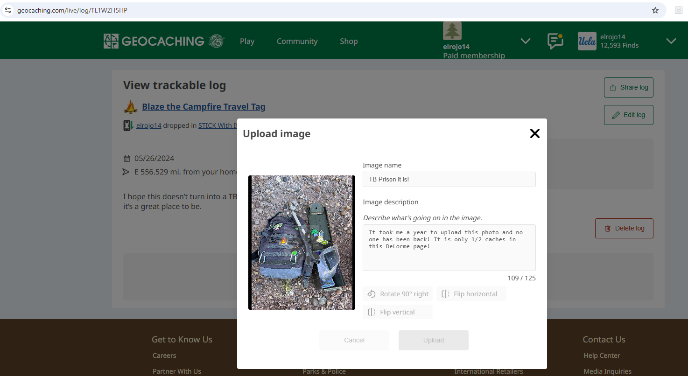Open the Shop menu
Viewport: 688px width, 376px height.
pos(349,41)
